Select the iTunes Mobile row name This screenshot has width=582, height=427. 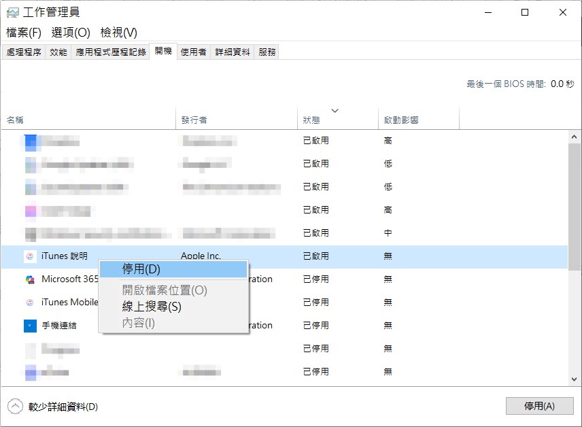click(x=70, y=303)
